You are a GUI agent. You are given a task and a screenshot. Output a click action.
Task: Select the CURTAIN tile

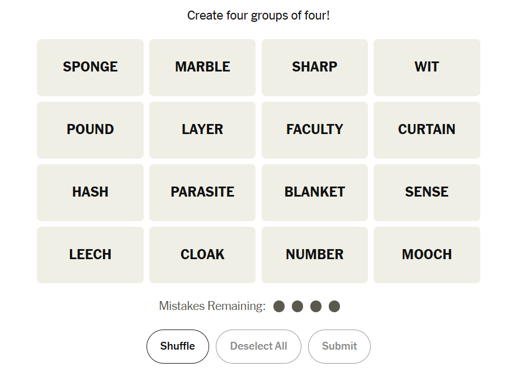[427, 130]
